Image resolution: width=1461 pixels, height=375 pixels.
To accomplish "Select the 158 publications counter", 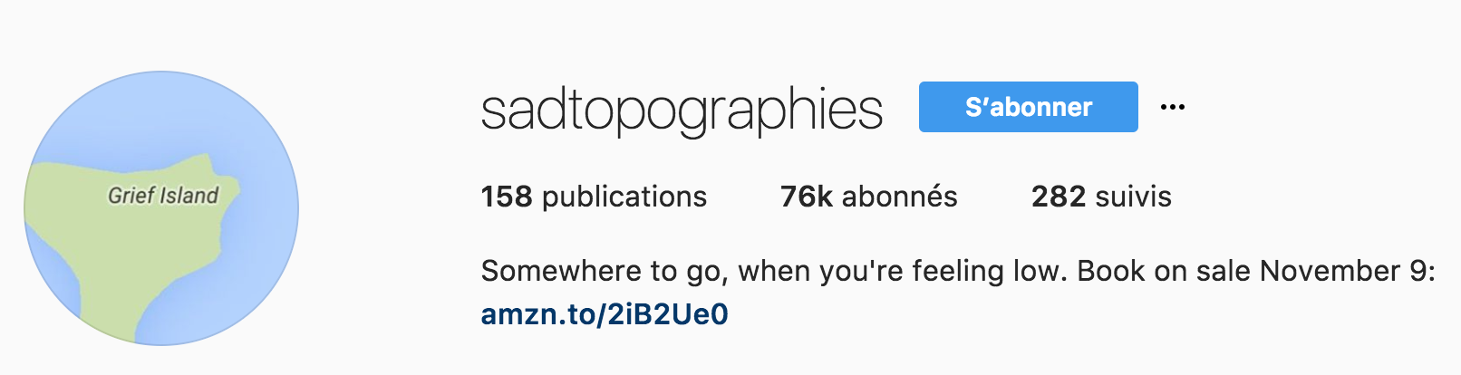I will [x=594, y=197].
